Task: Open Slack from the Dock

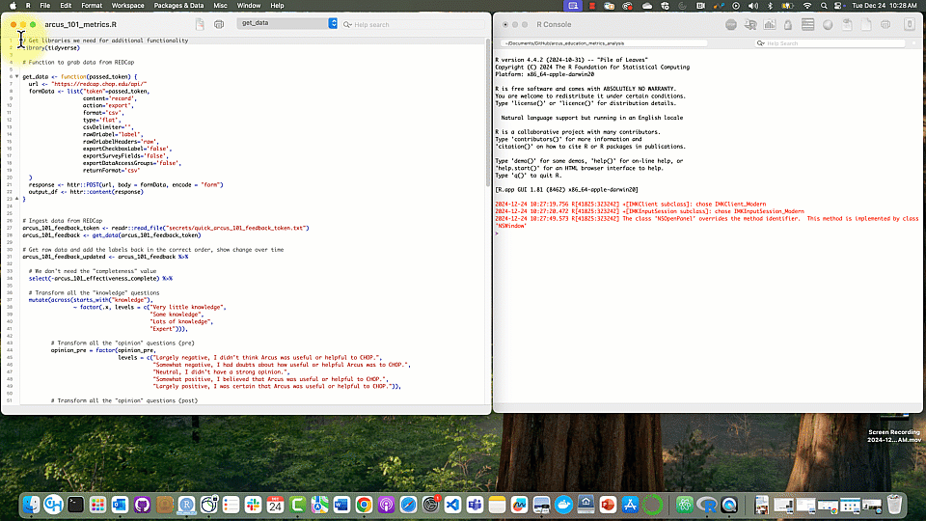Action: pyautogui.click(x=253, y=504)
